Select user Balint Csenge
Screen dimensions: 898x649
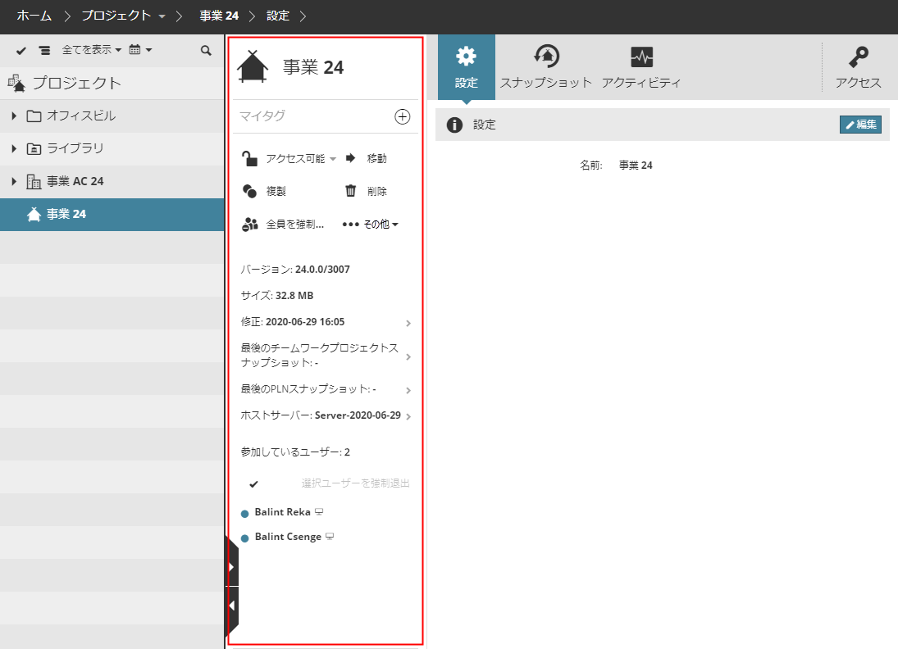pos(288,537)
